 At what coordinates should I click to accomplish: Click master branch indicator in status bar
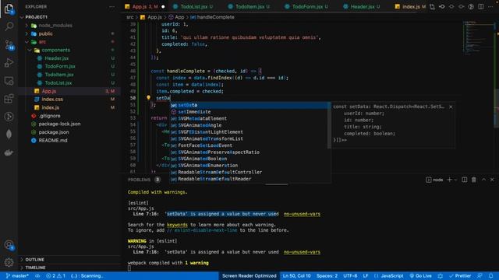(x=17, y=276)
